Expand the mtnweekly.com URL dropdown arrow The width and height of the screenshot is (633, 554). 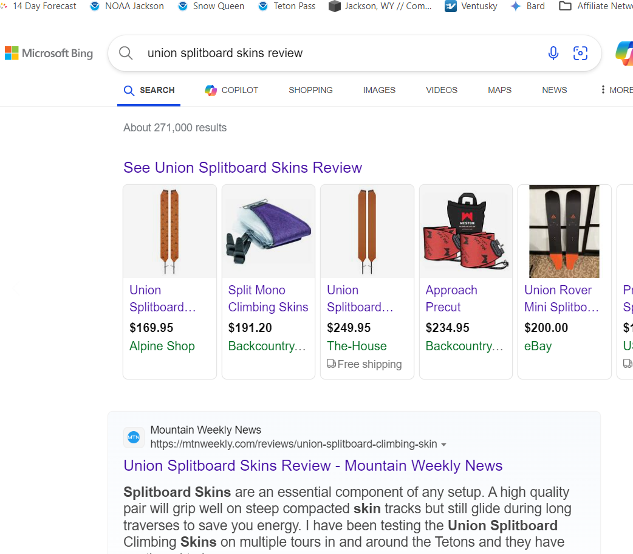[x=443, y=445]
